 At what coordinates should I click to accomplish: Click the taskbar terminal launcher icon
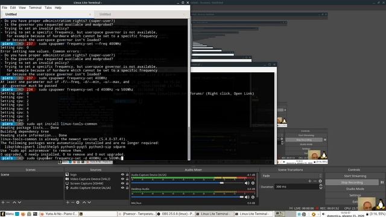[x=35, y=214]
